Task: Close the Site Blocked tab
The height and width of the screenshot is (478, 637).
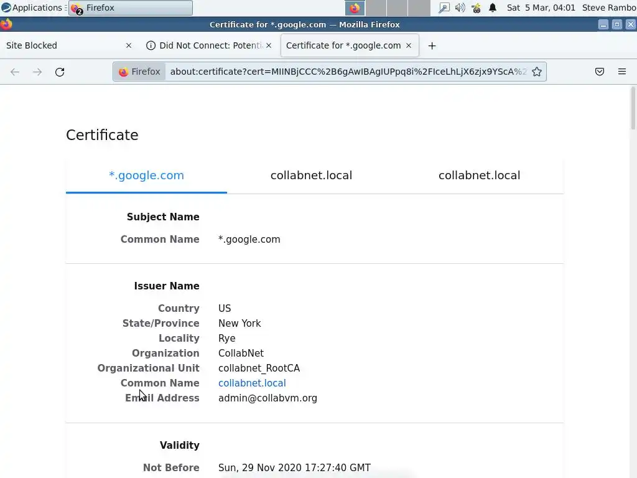Action: coord(129,45)
